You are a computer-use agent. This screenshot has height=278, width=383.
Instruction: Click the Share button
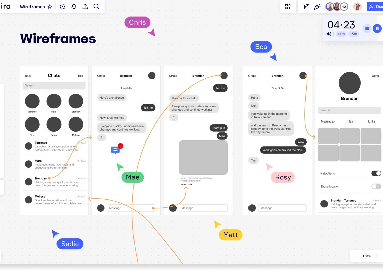pyautogui.click(x=375, y=7)
